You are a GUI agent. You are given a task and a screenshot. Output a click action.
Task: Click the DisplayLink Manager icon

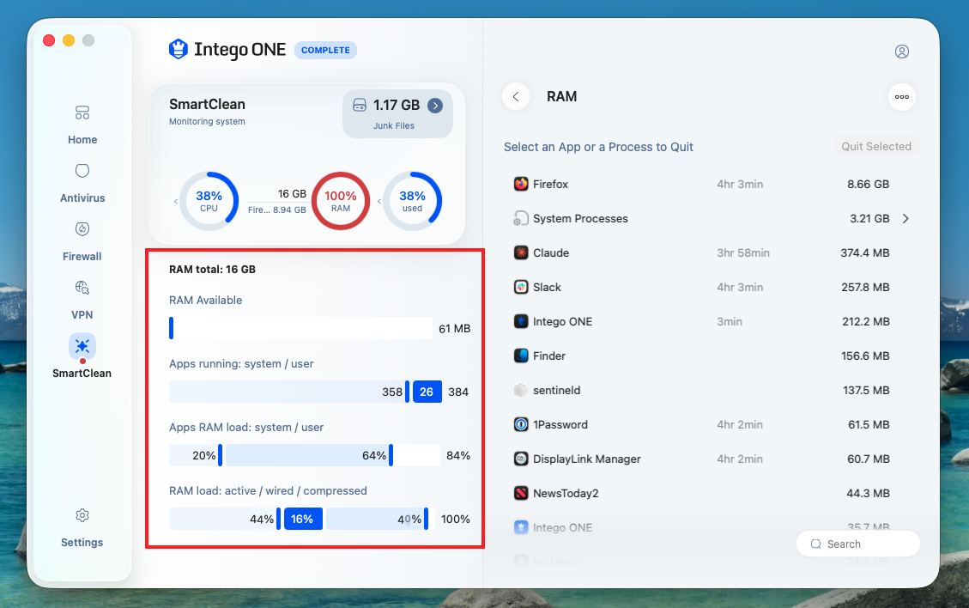pyautogui.click(x=521, y=459)
